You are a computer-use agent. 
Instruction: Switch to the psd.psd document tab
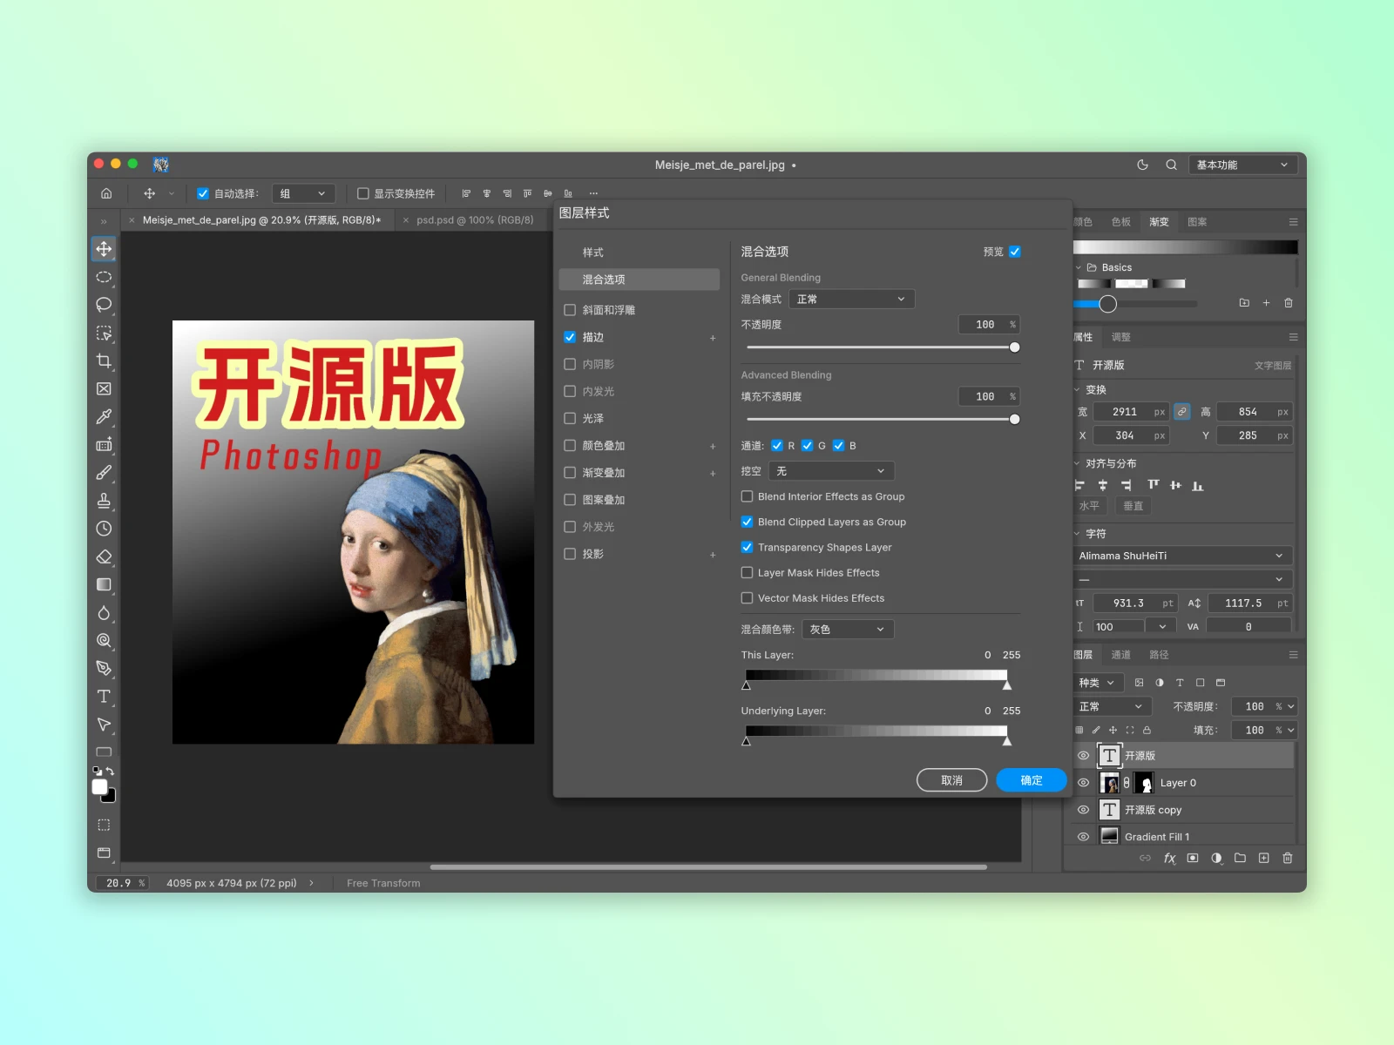click(475, 220)
